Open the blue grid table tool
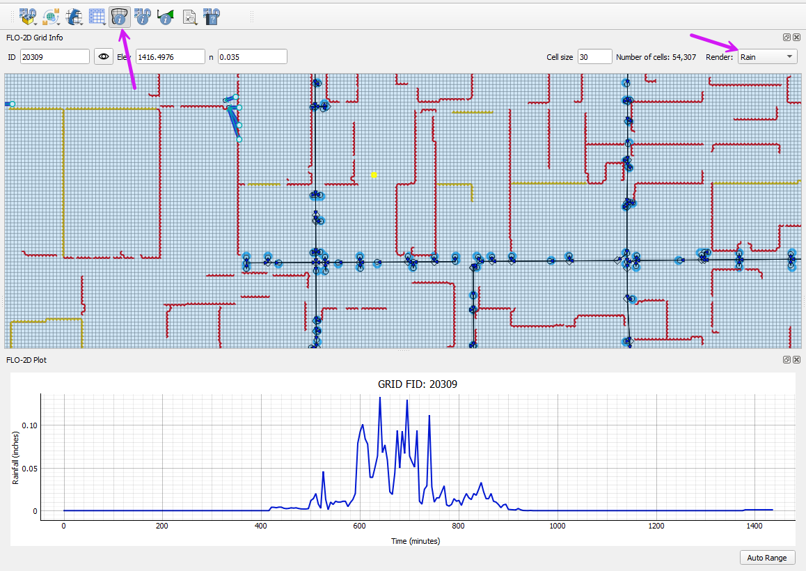 tap(96, 16)
